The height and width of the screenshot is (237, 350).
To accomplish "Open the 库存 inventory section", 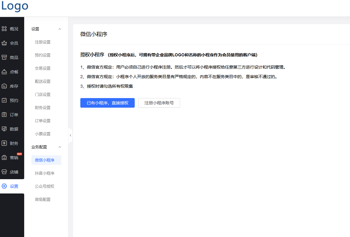I will tap(12, 86).
